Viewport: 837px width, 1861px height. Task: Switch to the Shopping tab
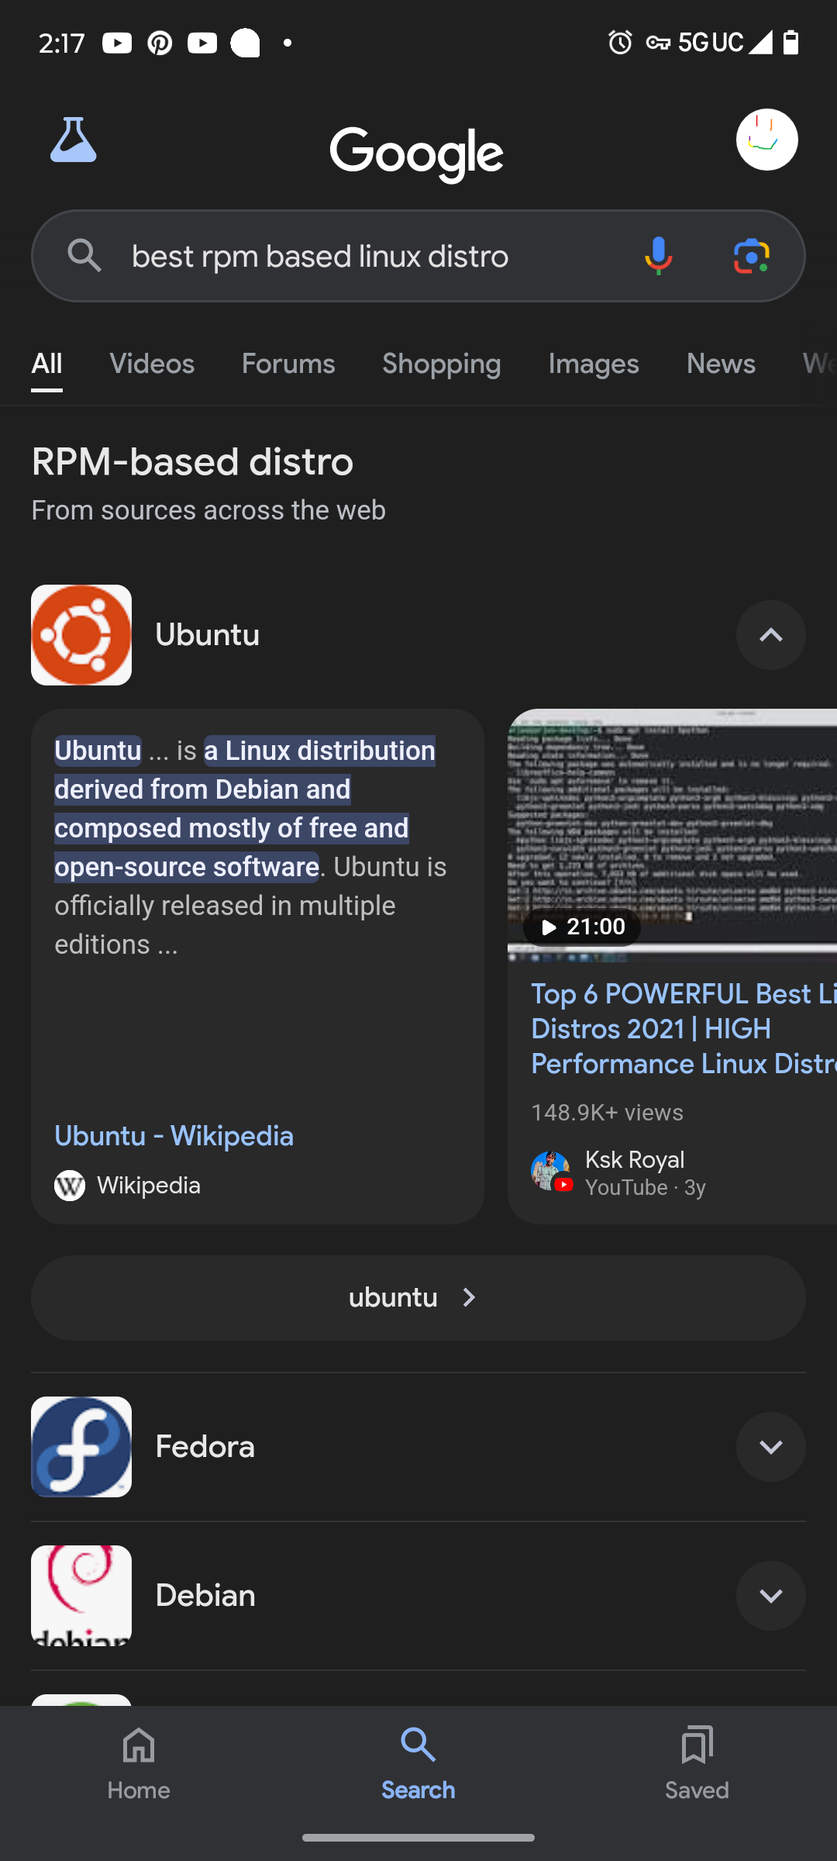point(442,364)
